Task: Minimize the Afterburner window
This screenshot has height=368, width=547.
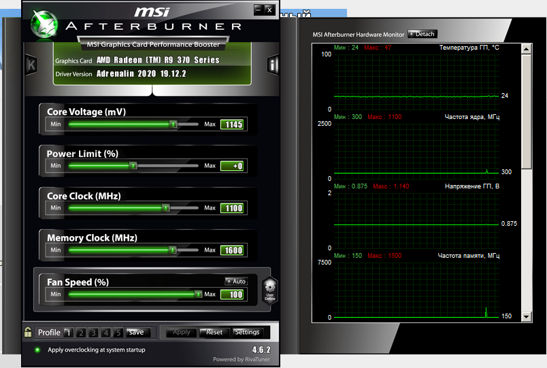Action: 258,10
